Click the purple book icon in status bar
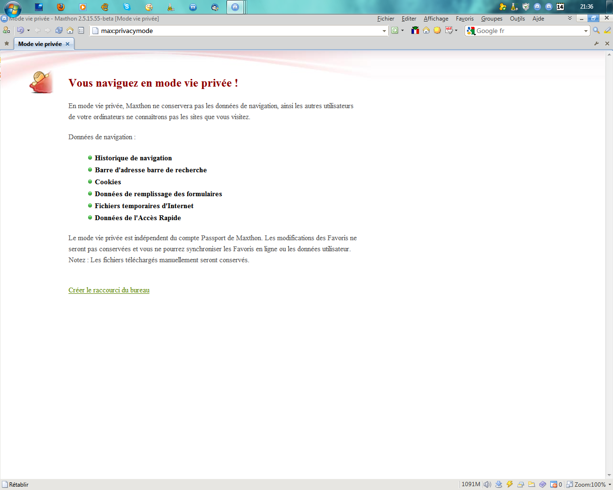Viewport: 613px width, 490px height. 543,484
